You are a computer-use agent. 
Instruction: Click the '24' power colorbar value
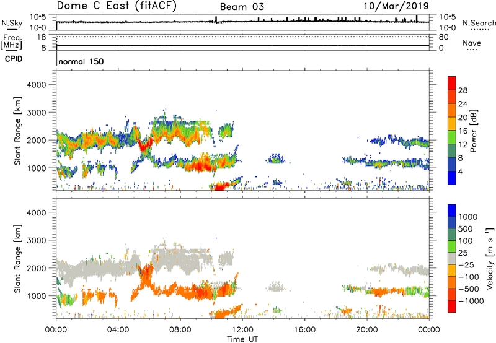pos(463,104)
